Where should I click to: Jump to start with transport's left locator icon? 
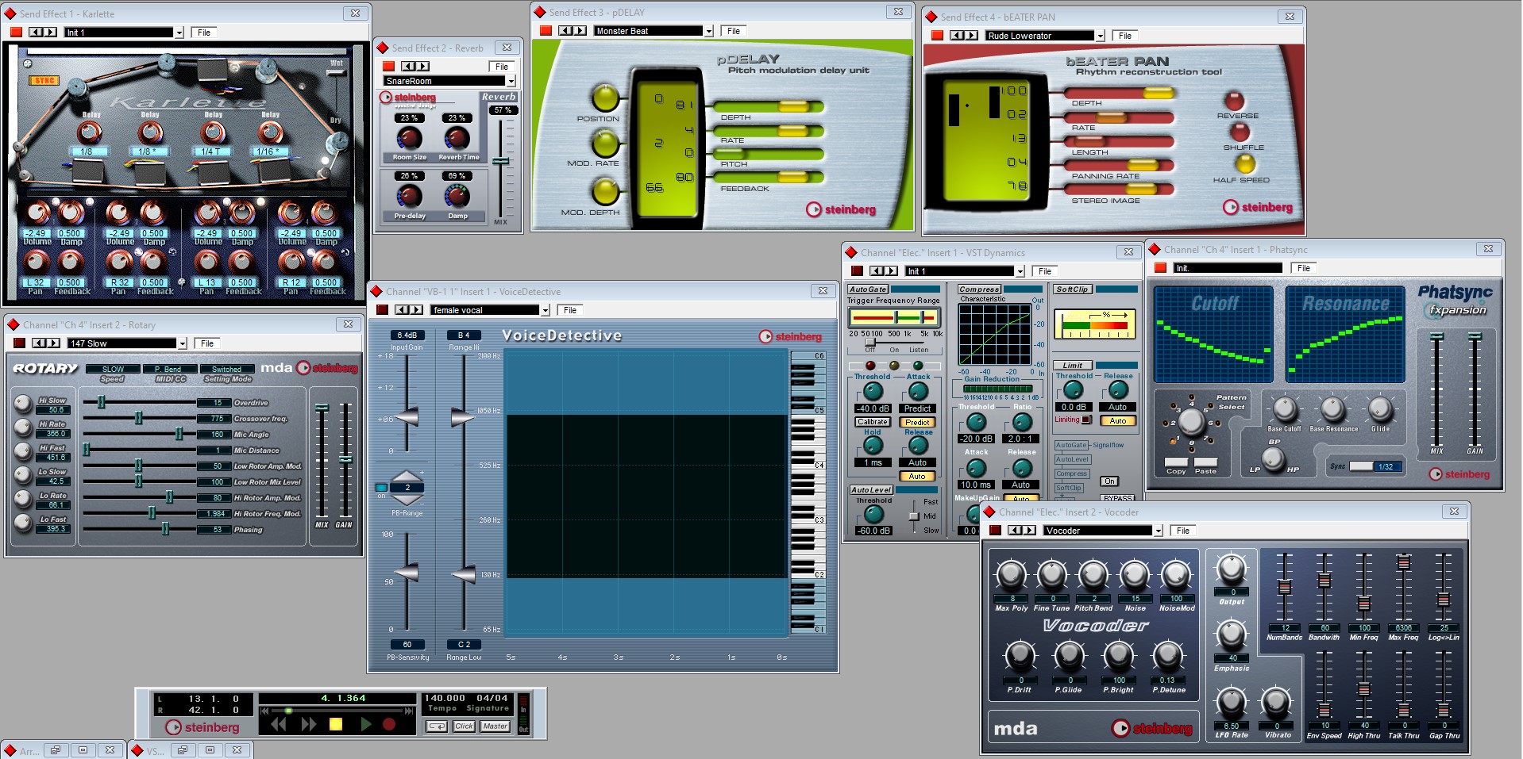tap(264, 711)
